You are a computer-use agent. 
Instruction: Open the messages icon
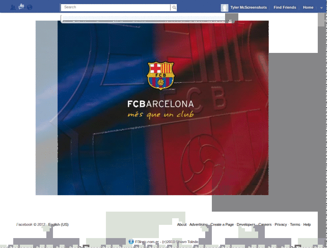point(22,7)
